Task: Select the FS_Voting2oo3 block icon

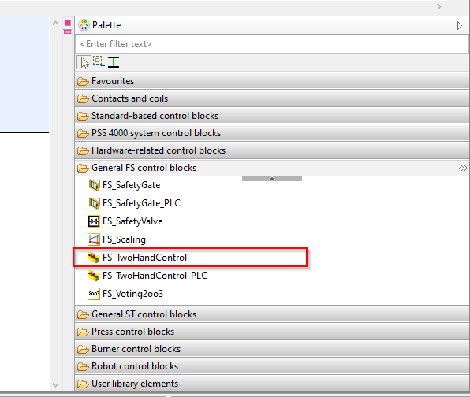Action: tap(94, 294)
